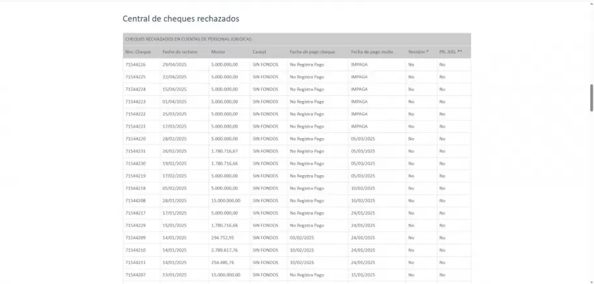This screenshot has width=594, height=284.
Task: Select the "CHEQUES RECHAZADOS EN CUENTAS DE PERSONAS JURIDICAS" title bar
Action: 296,39
